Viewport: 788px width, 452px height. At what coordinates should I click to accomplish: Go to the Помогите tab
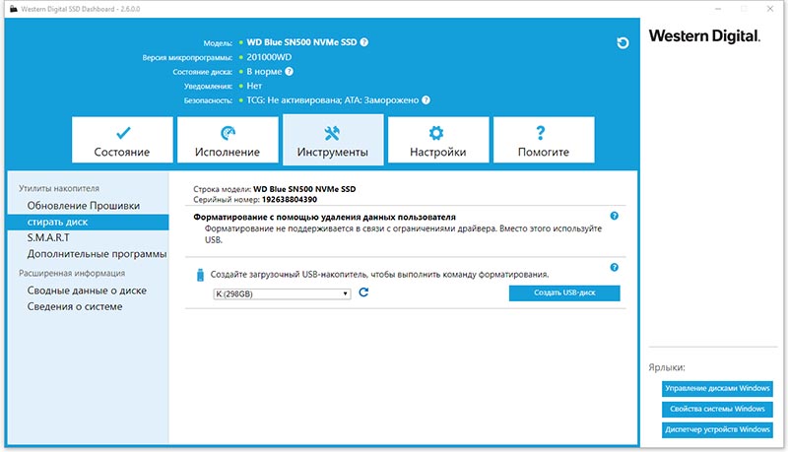(544, 140)
